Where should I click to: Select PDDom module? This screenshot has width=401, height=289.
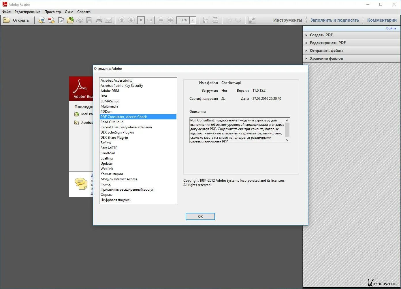[x=138, y=112]
